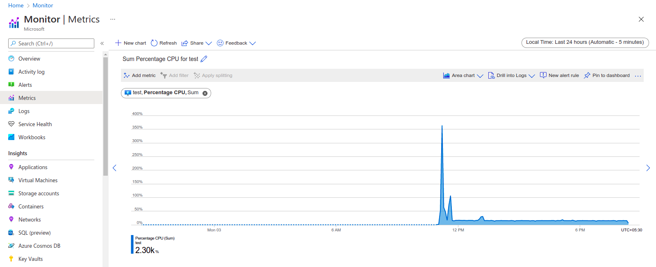Click New alert rule text
Image resolution: width=656 pixels, height=267 pixels.
coord(564,75)
